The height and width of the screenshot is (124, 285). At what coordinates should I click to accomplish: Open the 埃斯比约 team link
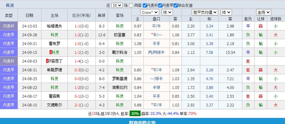[120, 88]
